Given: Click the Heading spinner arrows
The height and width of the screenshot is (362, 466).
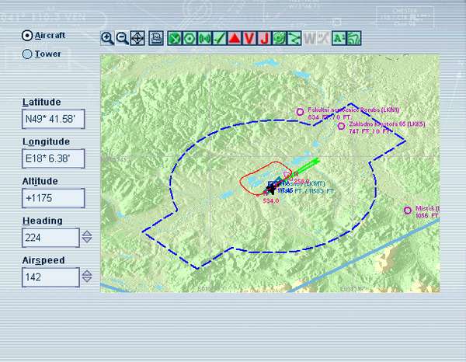Looking at the screenshot, I should point(87,238).
